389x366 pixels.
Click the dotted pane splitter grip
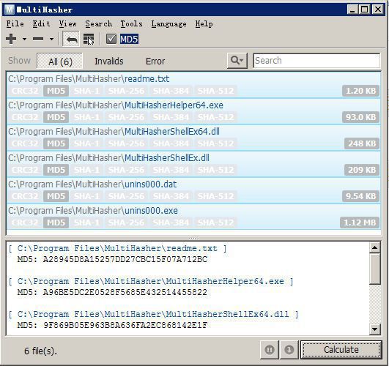pos(193,239)
